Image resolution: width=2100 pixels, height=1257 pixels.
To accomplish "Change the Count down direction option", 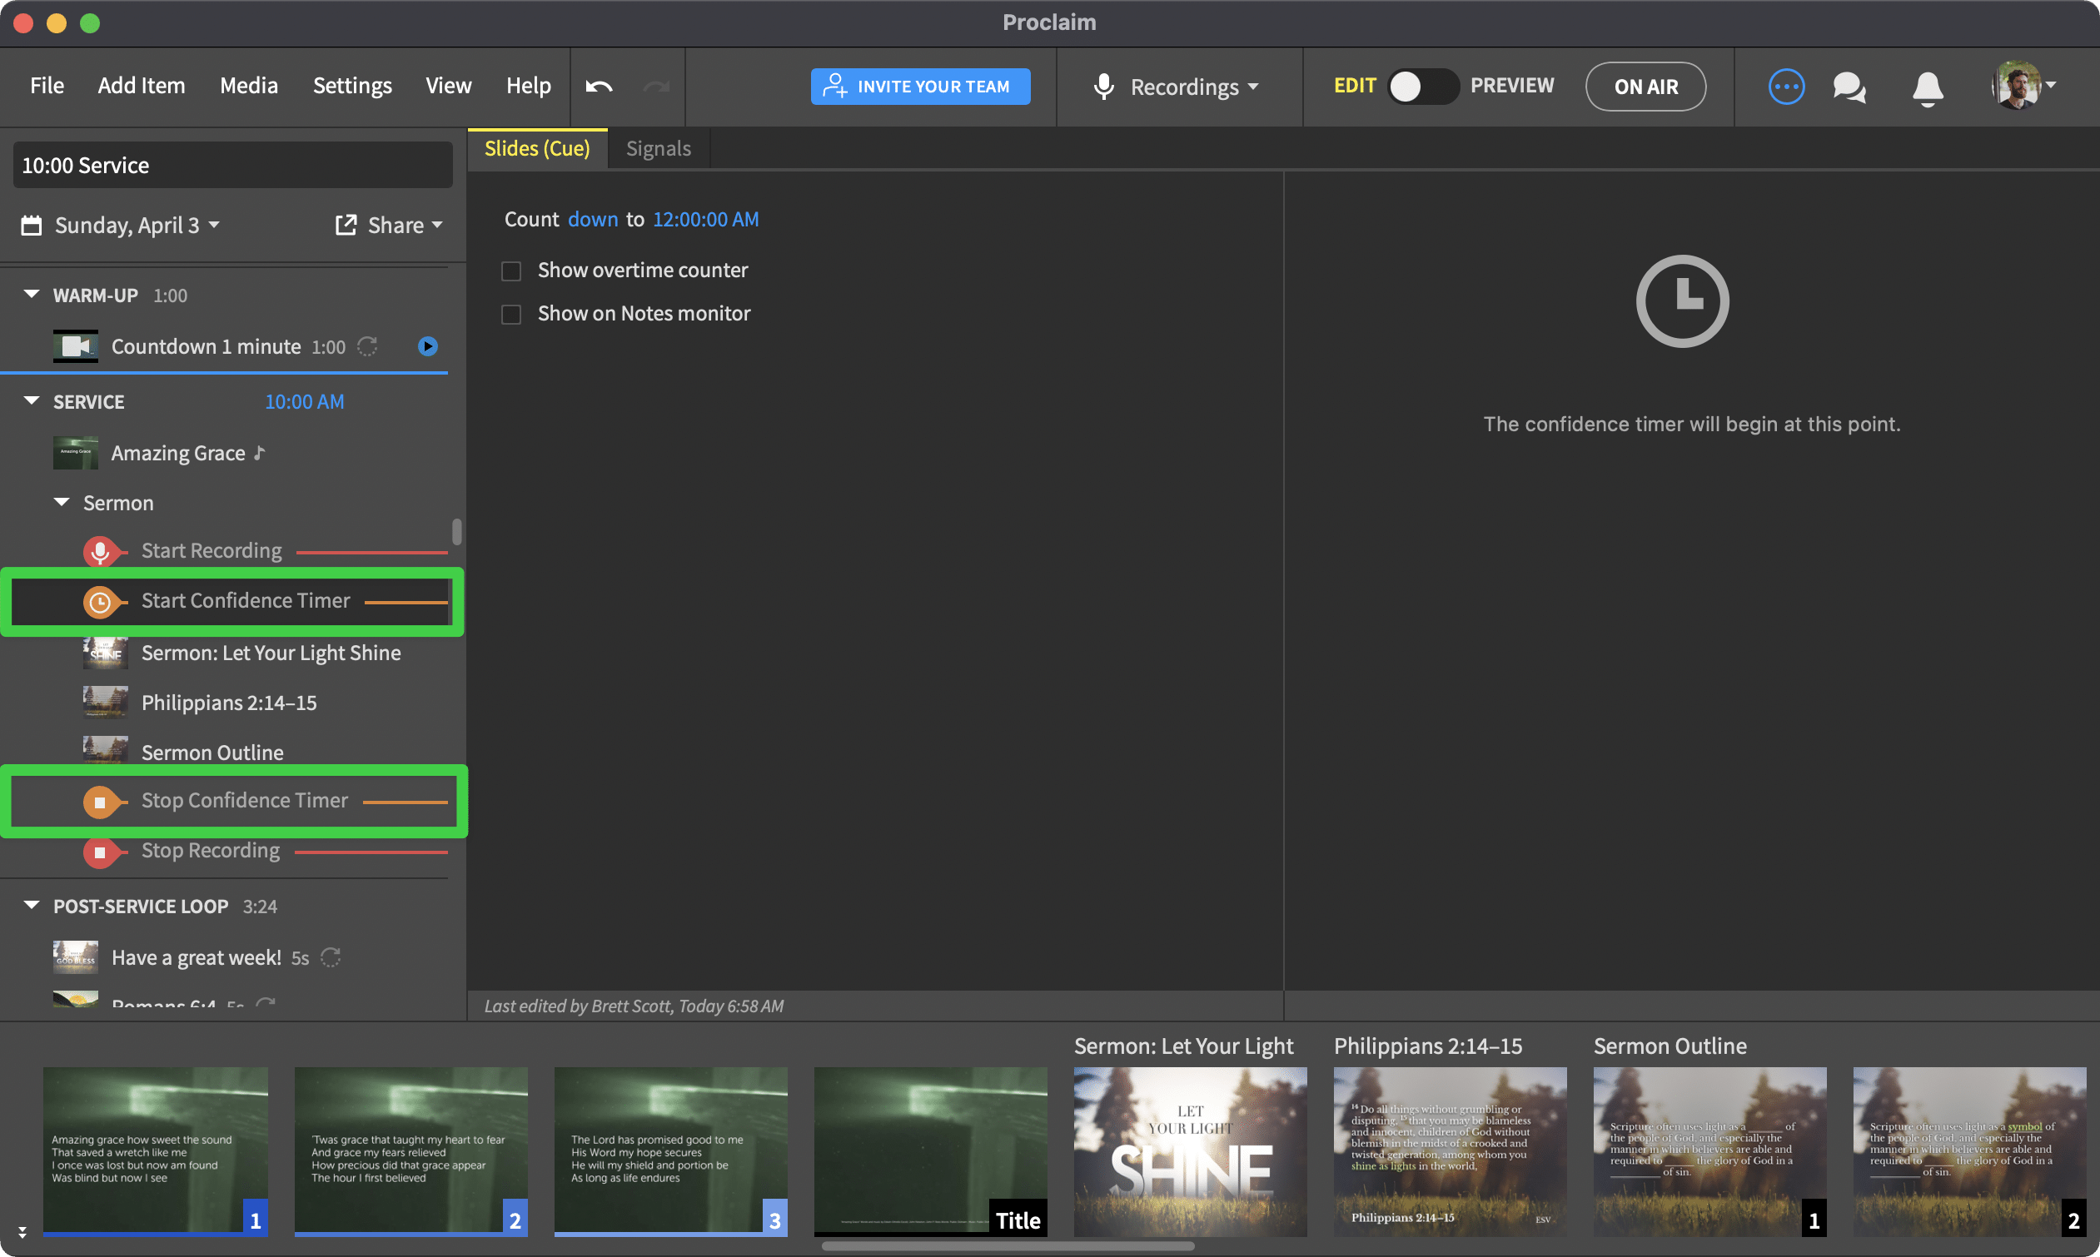I will click(x=592, y=220).
